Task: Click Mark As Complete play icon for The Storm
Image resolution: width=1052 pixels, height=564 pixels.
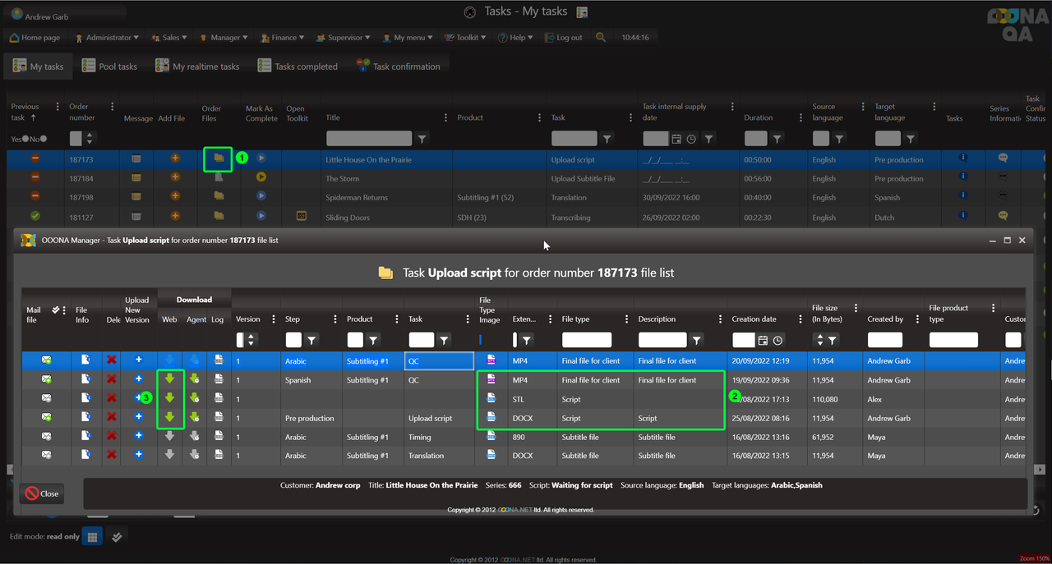Action: pyautogui.click(x=261, y=177)
